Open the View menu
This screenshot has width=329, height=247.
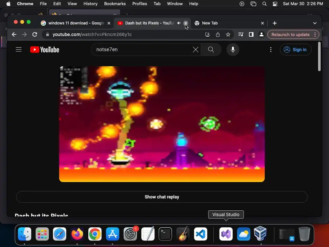(x=72, y=4)
